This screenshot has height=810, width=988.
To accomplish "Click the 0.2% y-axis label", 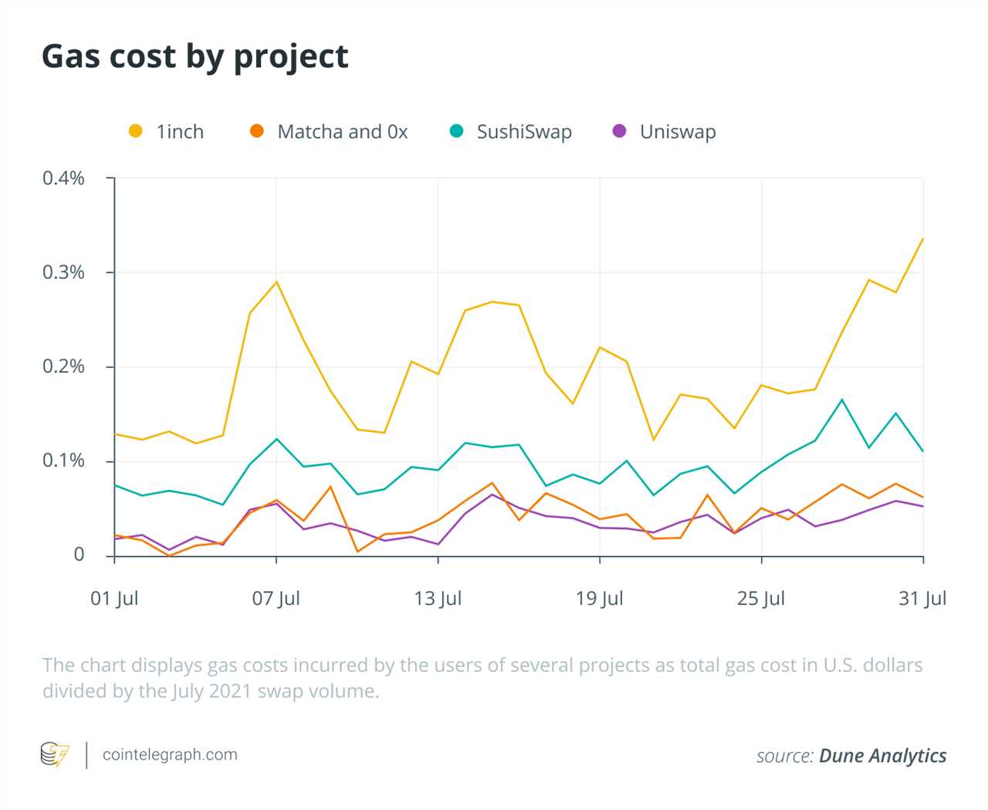I will click(63, 366).
